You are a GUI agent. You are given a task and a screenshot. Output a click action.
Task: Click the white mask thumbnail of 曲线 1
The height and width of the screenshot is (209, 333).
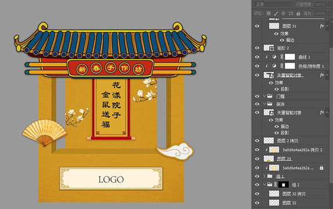coord(290,57)
